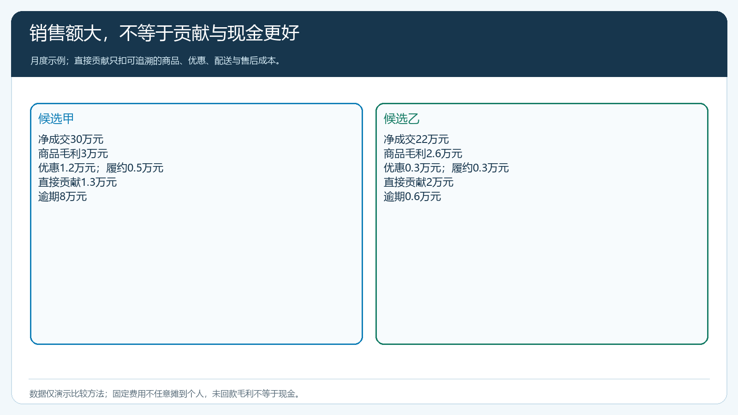Viewport: 738px width, 415px height.
Task: Select the line 净成交30万元
Action: (x=71, y=139)
